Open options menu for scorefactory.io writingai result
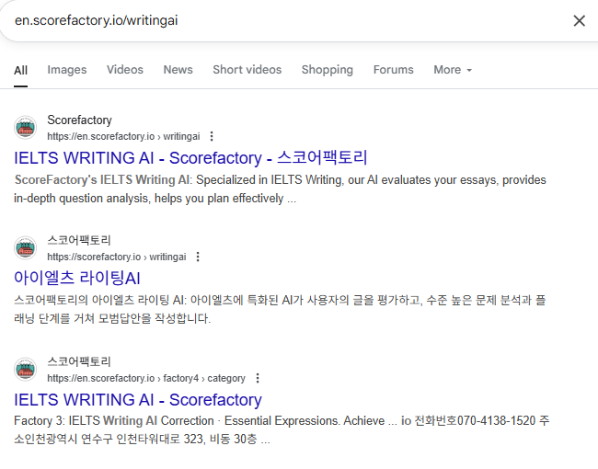Image resolution: width=598 pixels, height=469 pixels. tap(198, 257)
